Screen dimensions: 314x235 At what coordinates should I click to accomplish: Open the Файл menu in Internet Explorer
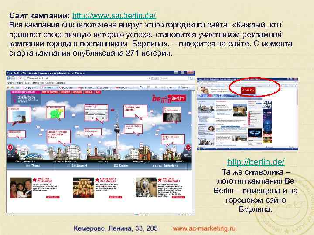pyautogui.click(x=10, y=83)
